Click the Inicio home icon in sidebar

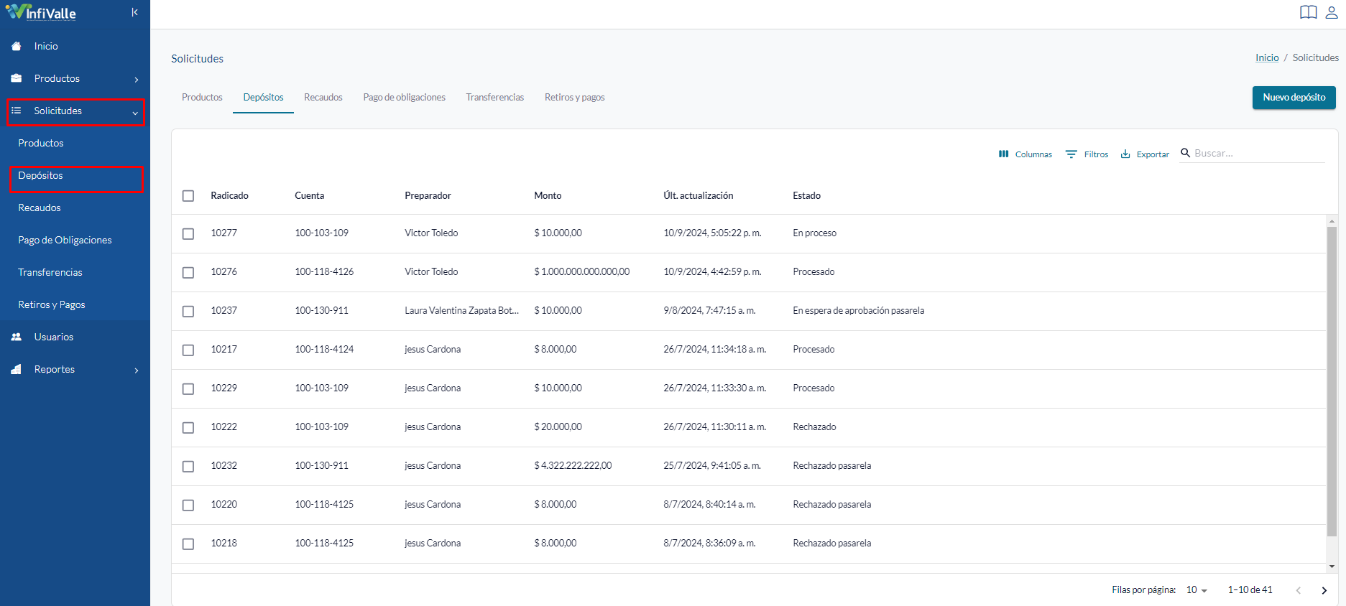[x=17, y=46]
